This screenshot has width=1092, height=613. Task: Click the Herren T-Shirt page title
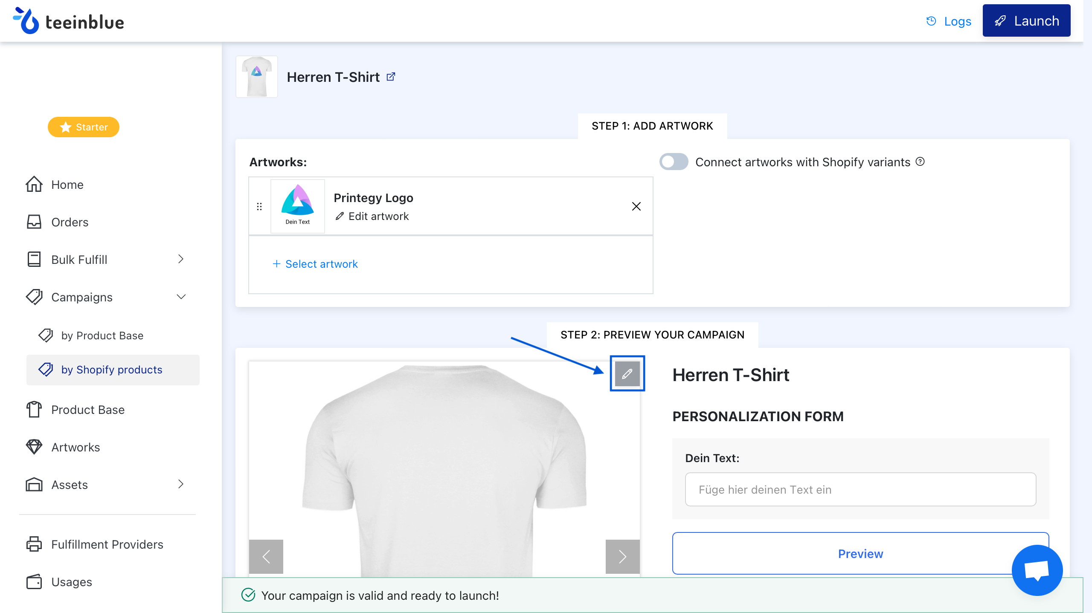tap(333, 77)
